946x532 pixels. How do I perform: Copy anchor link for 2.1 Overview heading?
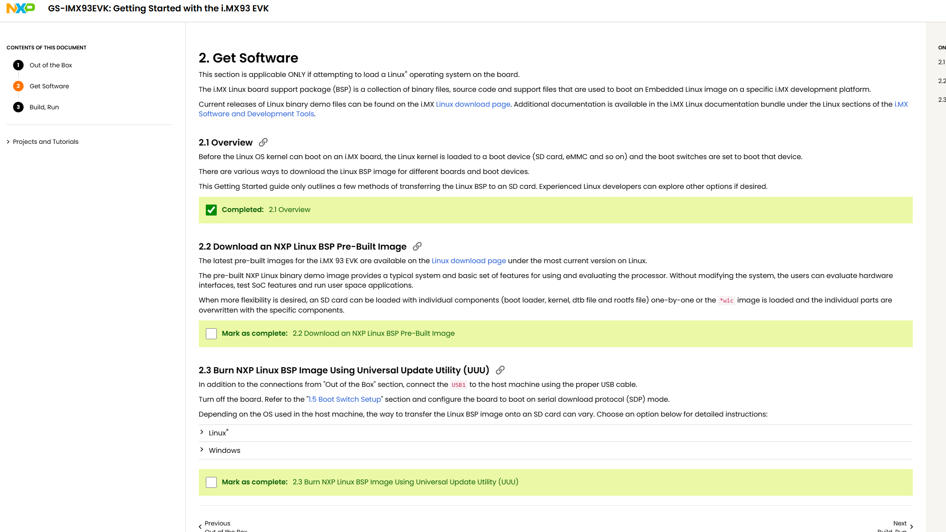click(263, 143)
